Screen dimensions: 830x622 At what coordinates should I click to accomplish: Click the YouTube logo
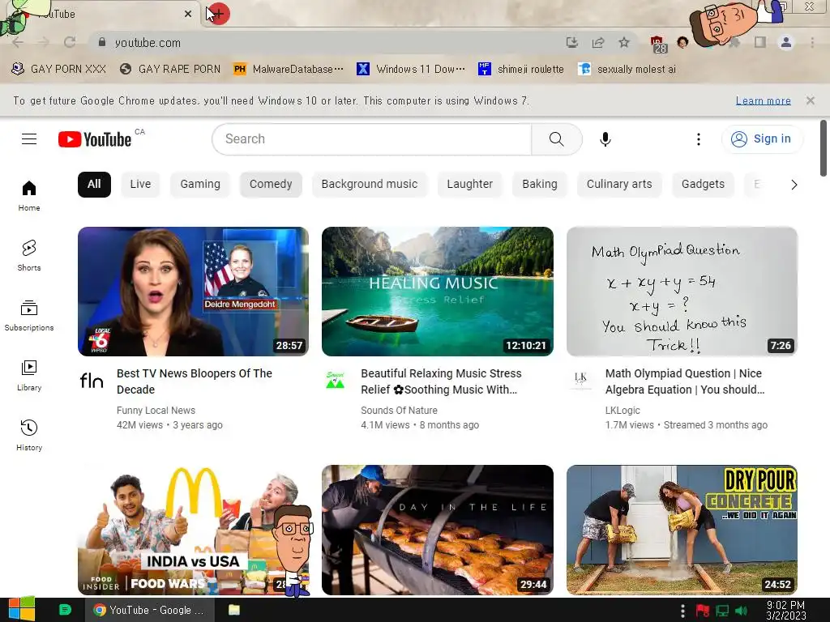point(95,139)
